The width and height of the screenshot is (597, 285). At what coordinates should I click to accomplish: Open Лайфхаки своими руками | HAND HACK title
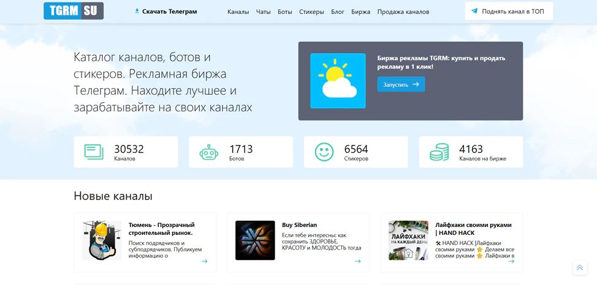click(473, 229)
